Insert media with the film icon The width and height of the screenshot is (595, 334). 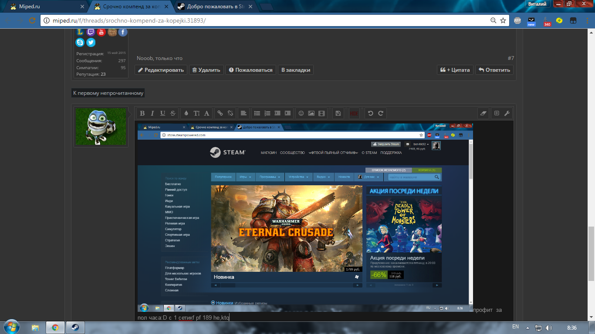pyautogui.click(x=321, y=113)
